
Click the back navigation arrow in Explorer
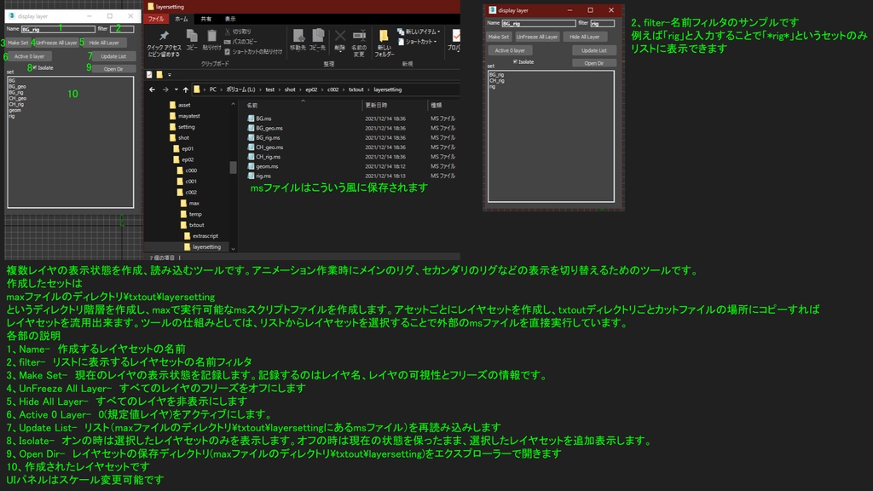[x=151, y=90]
